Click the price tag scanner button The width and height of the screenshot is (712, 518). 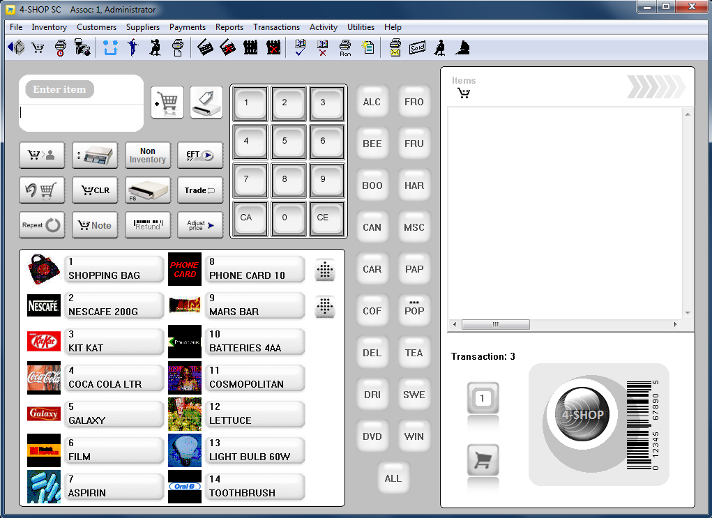tap(206, 102)
